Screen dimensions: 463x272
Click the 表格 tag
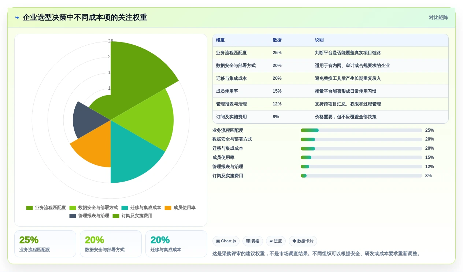point(253,241)
